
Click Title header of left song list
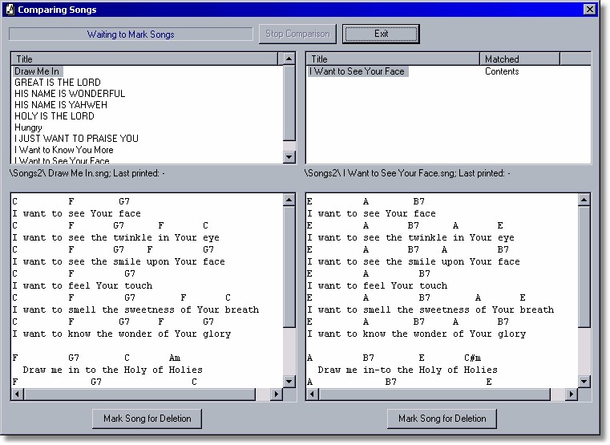pyautogui.click(x=144, y=59)
